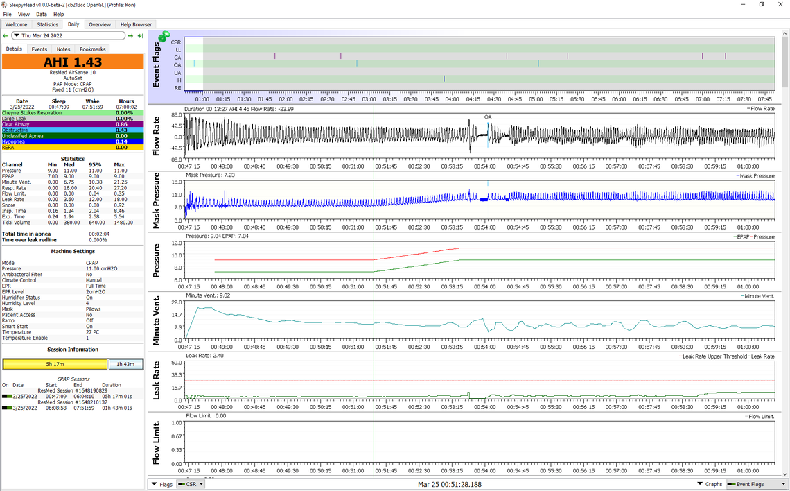
Task: Click the OA event marker on Flow Rate graph
Action: tap(488, 118)
